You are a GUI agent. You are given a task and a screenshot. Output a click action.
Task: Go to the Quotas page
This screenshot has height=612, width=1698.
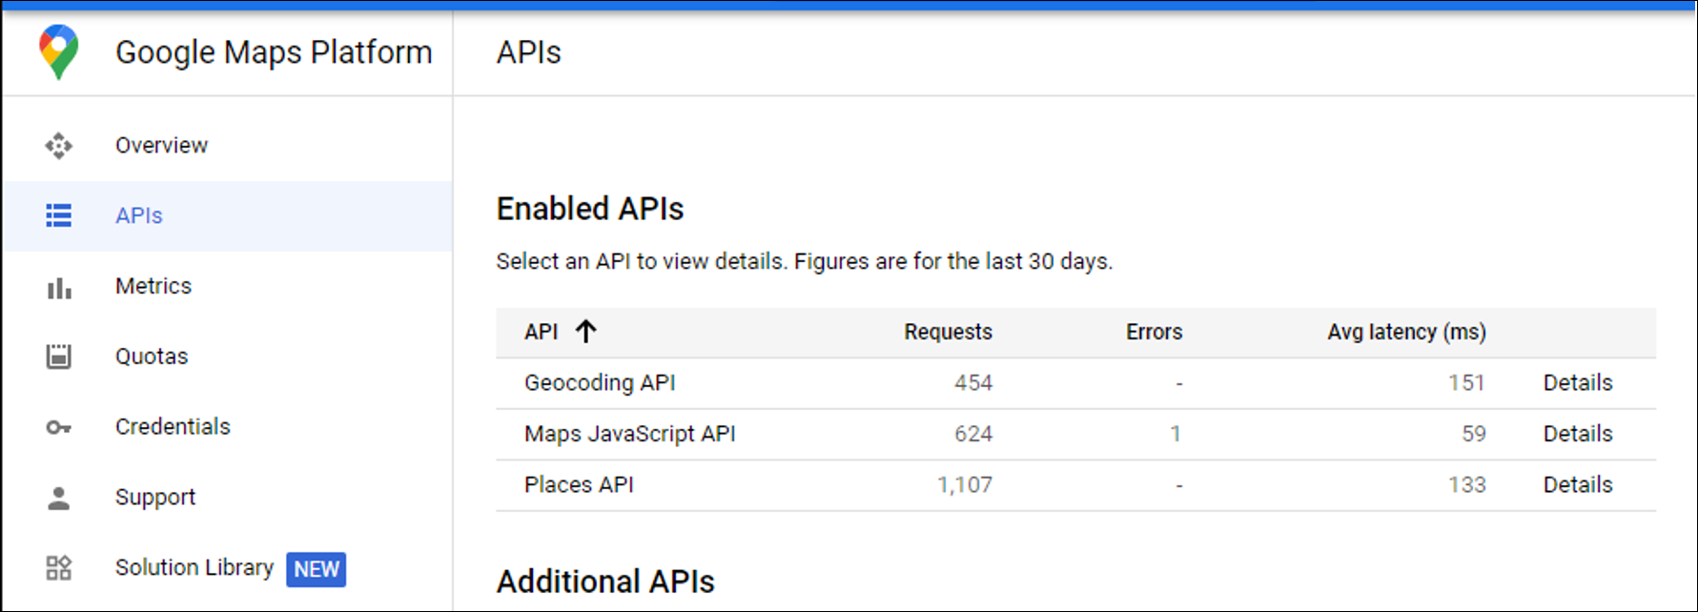[x=152, y=357]
